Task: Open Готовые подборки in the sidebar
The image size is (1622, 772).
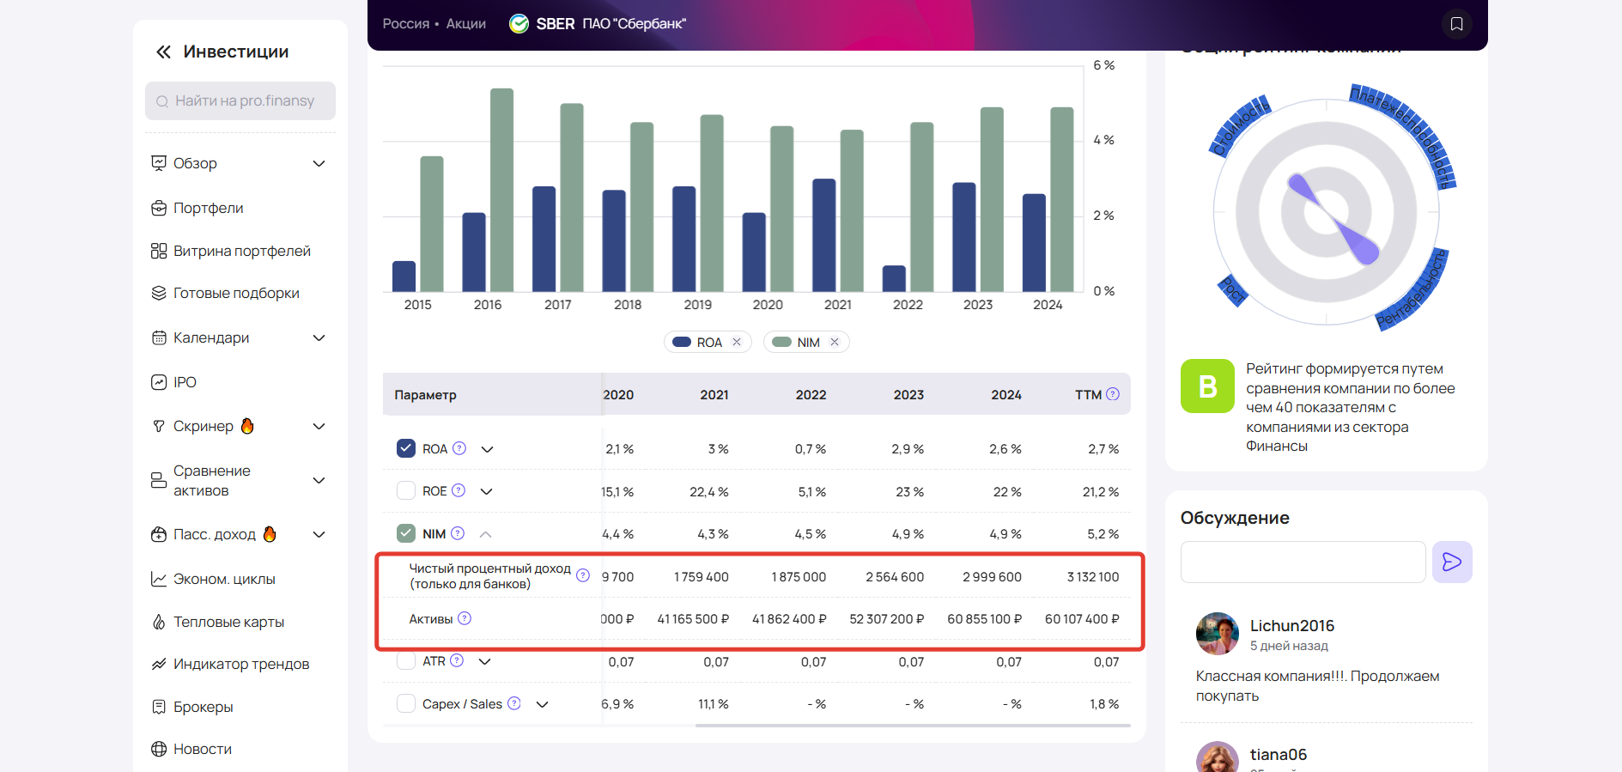Action: click(236, 293)
